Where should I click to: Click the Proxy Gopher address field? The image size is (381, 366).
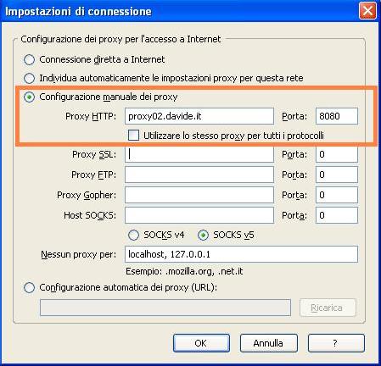pos(199,195)
